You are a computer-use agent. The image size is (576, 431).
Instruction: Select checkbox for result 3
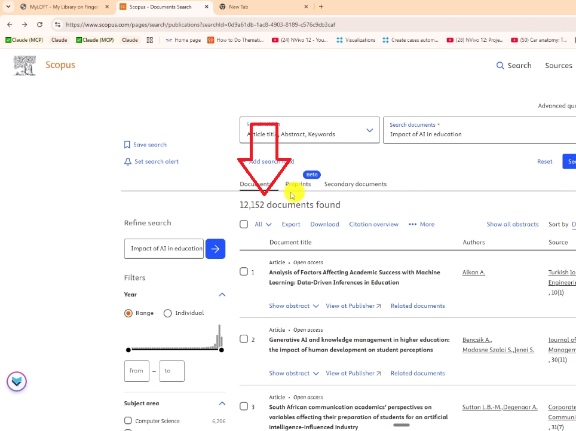click(244, 406)
